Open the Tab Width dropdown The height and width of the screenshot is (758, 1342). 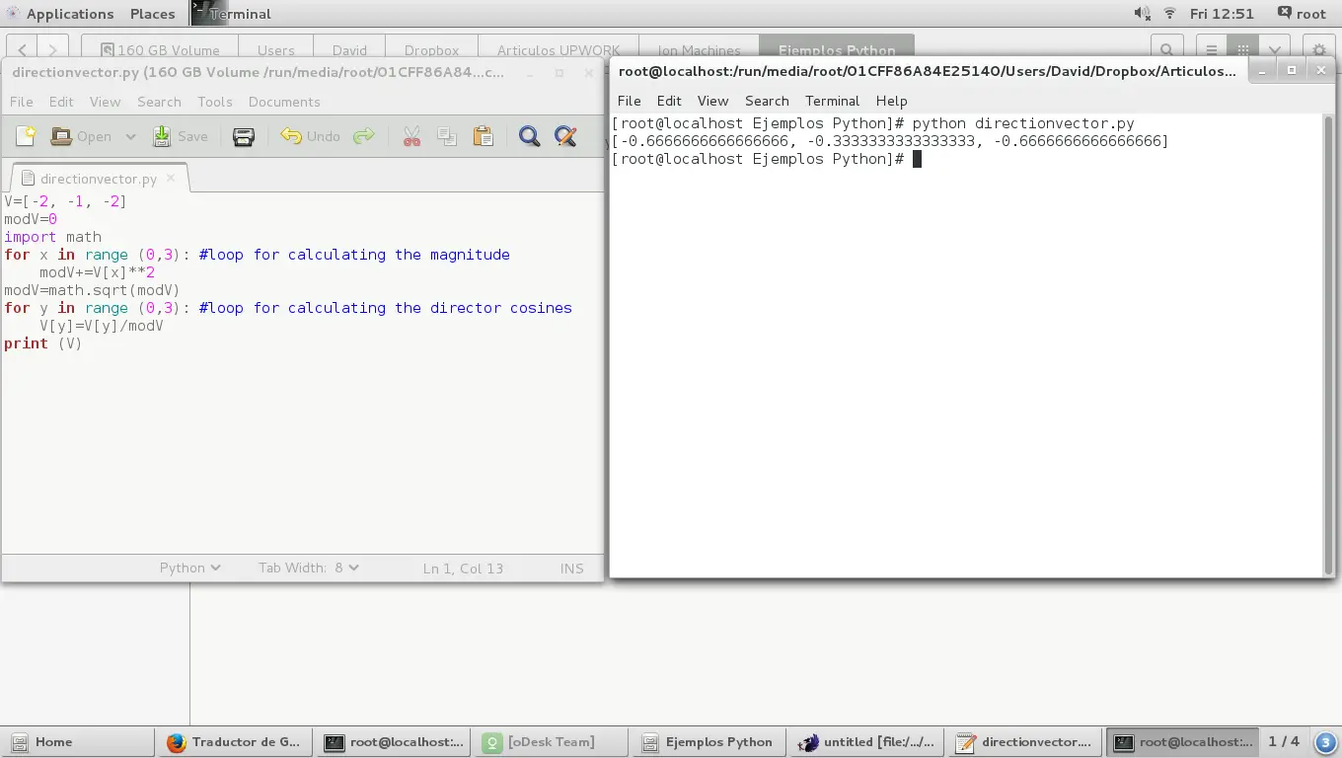coord(309,568)
